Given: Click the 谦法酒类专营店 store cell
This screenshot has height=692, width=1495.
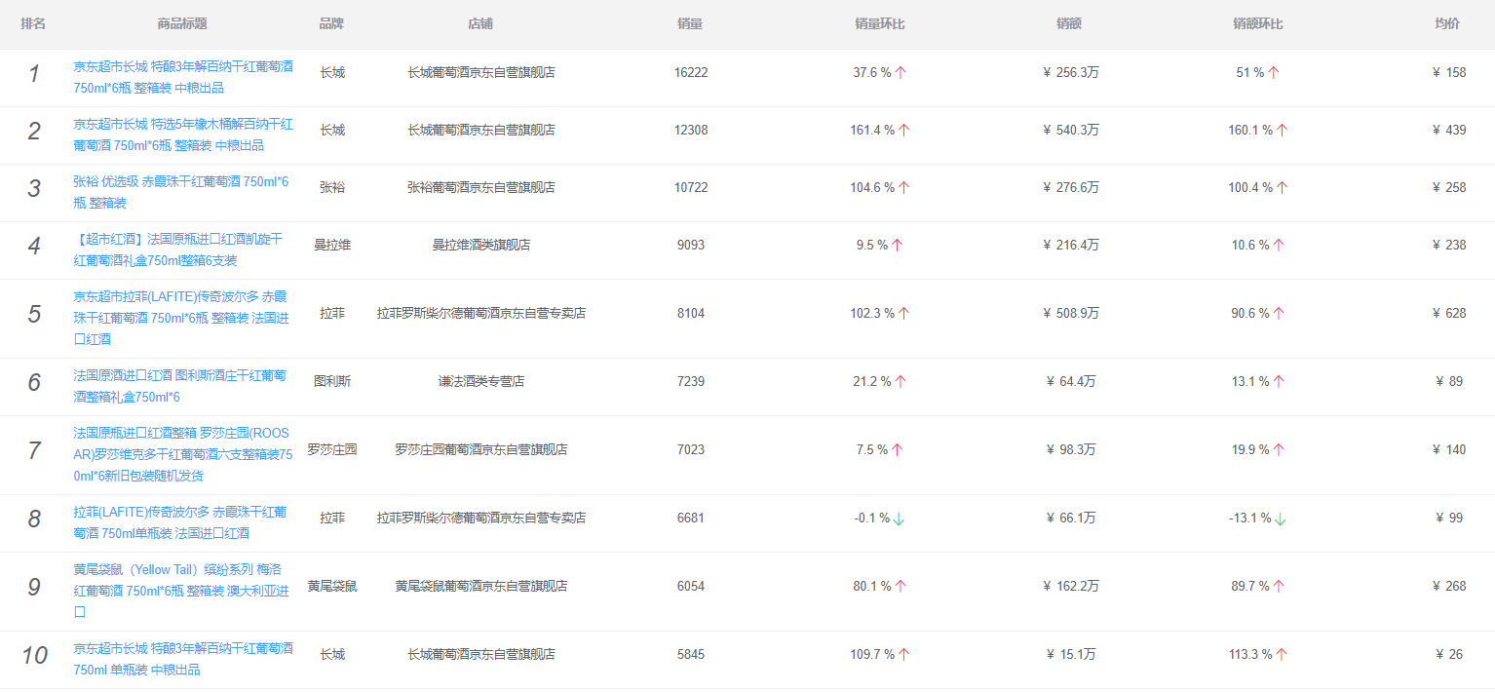Looking at the screenshot, I should pos(480,381).
